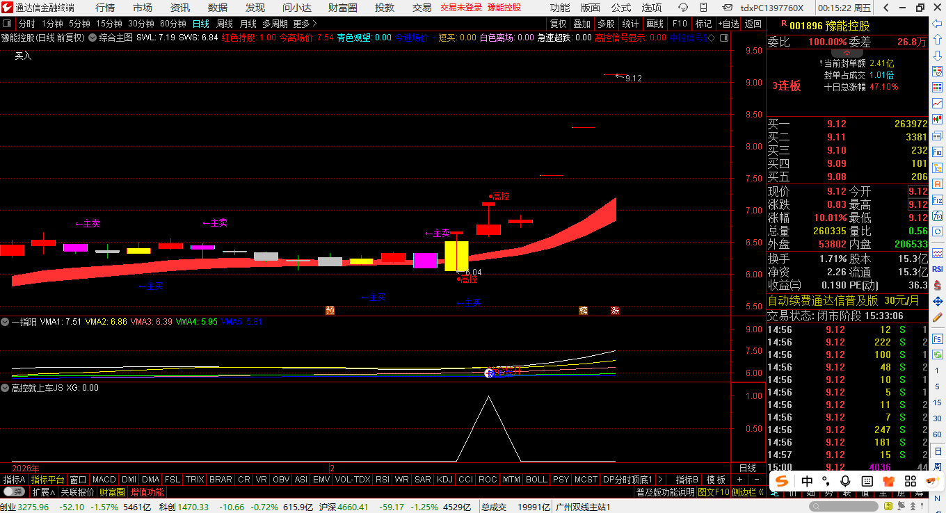Expand more indicator tabs arrow after DP分时顶底1

tap(659, 480)
